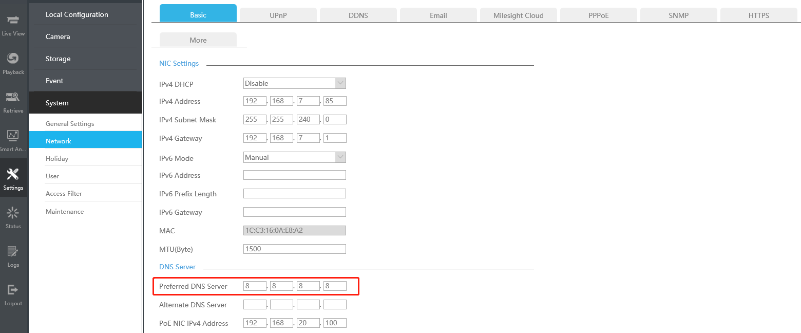Switch to the DDNS tab
The width and height of the screenshot is (801, 333).
click(x=358, y=15)
